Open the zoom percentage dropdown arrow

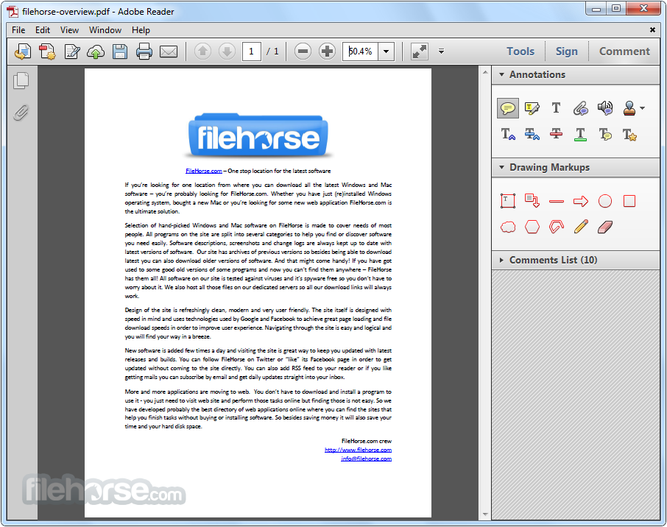(x=386, y=52)
